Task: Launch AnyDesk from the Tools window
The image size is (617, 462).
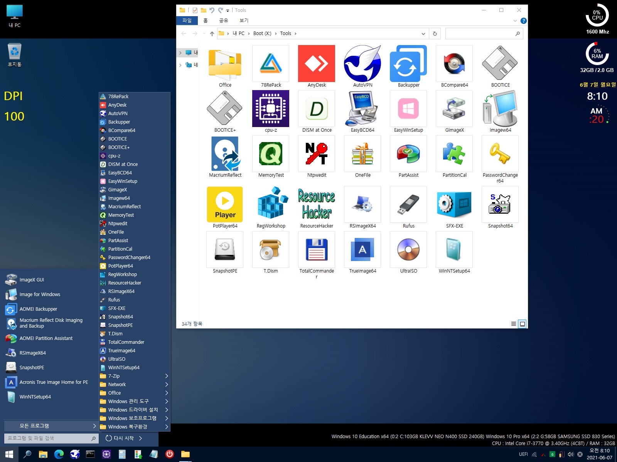Action: point(317,64)
